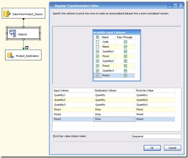The height and width of the screenshot is (158, 188).
Task: Click the Destination Column header
Action: pos(114,90)
